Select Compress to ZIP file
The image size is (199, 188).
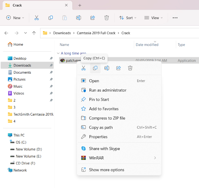[x=119, y=118]
